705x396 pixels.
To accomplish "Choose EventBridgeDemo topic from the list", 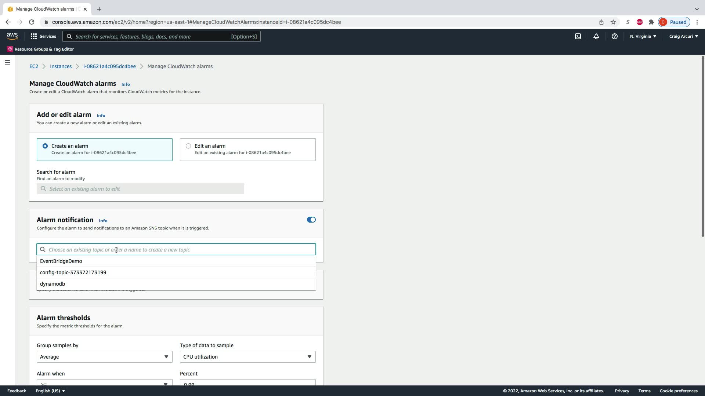I will [61, 261].
